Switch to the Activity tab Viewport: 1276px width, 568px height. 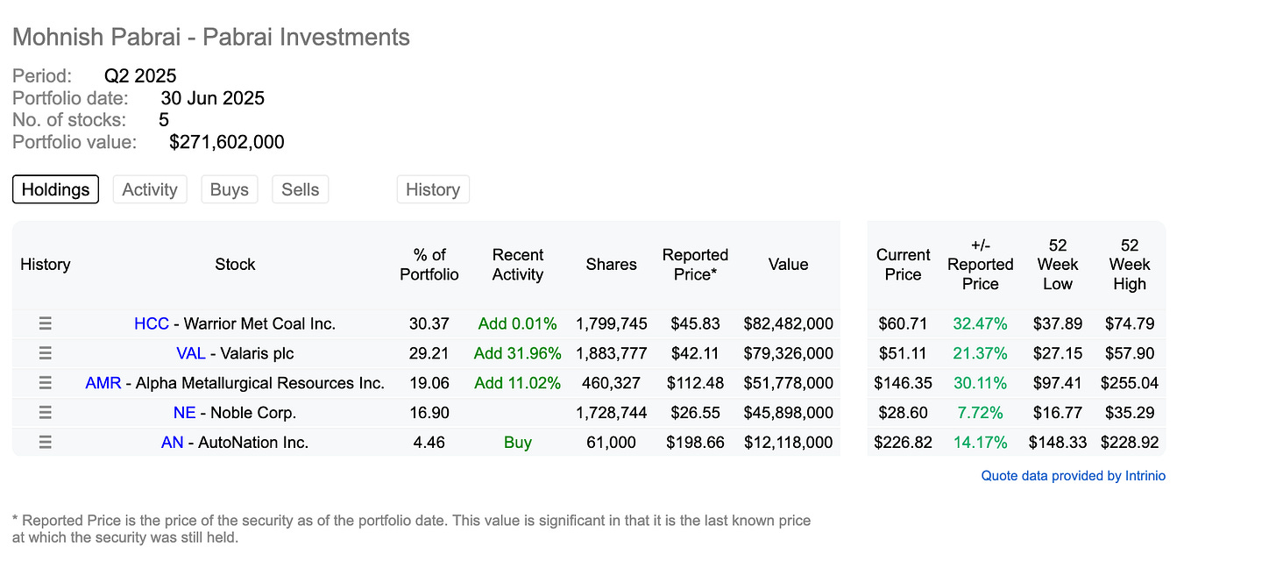150,189
